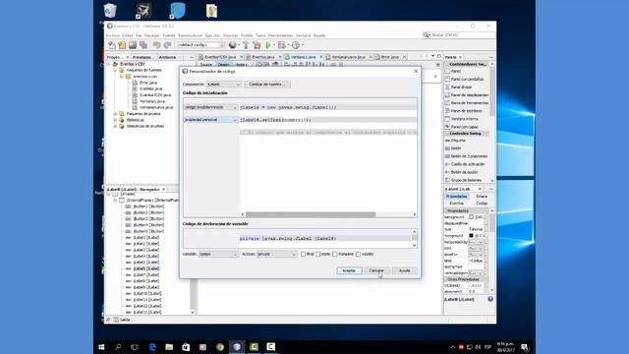Open the Herramientas menu
The image size is (629, 354).
280,35
